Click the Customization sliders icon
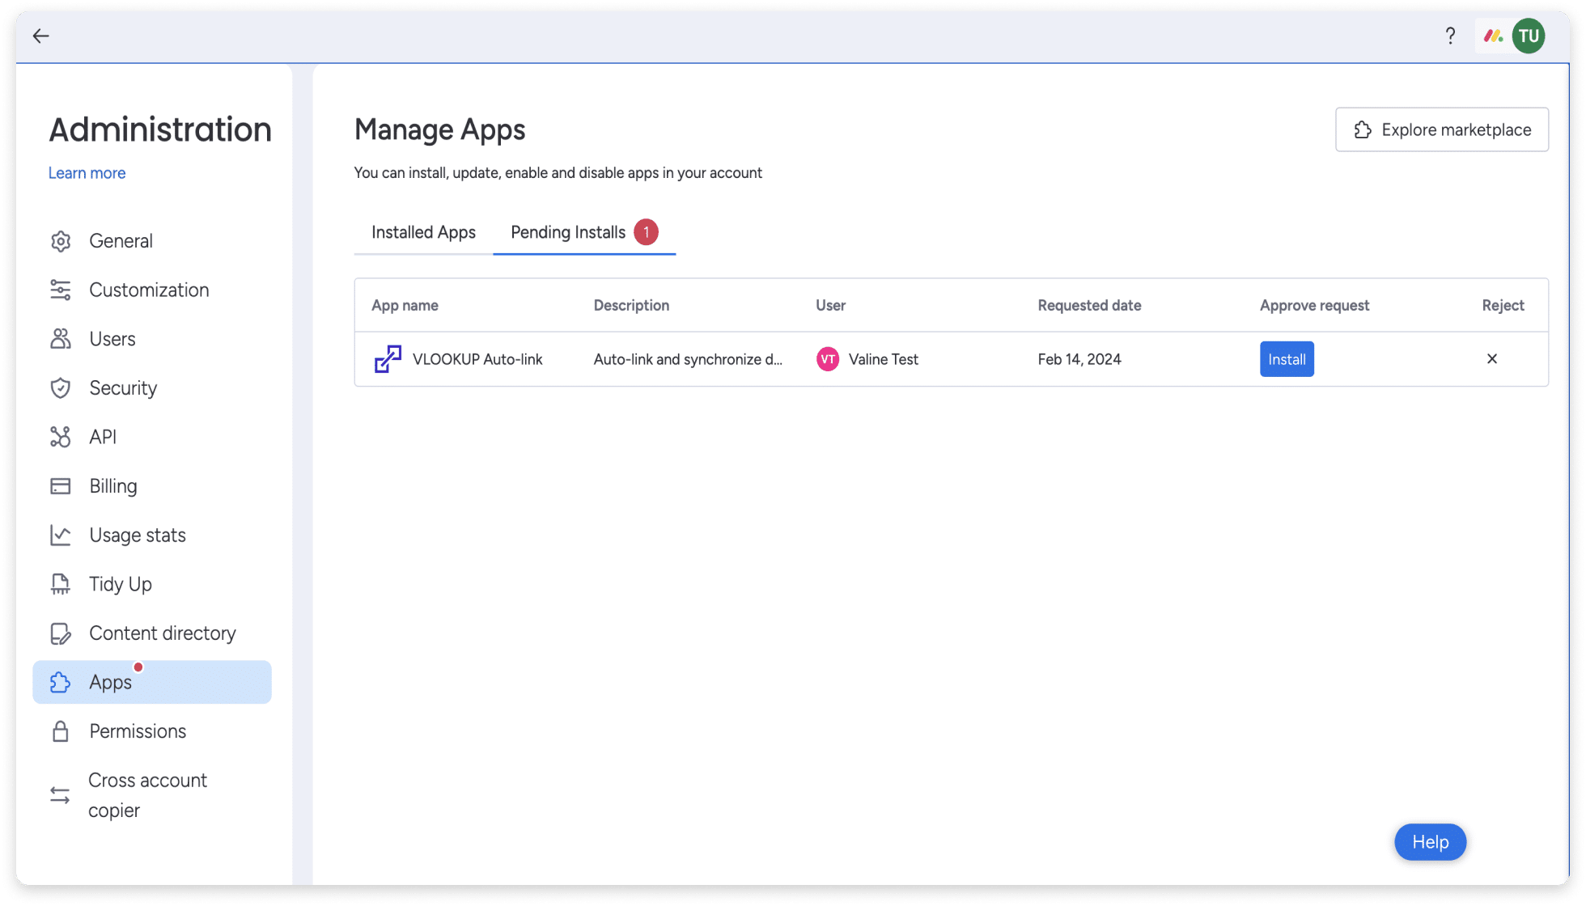The image size is (1586, 906). pos(61,290)
